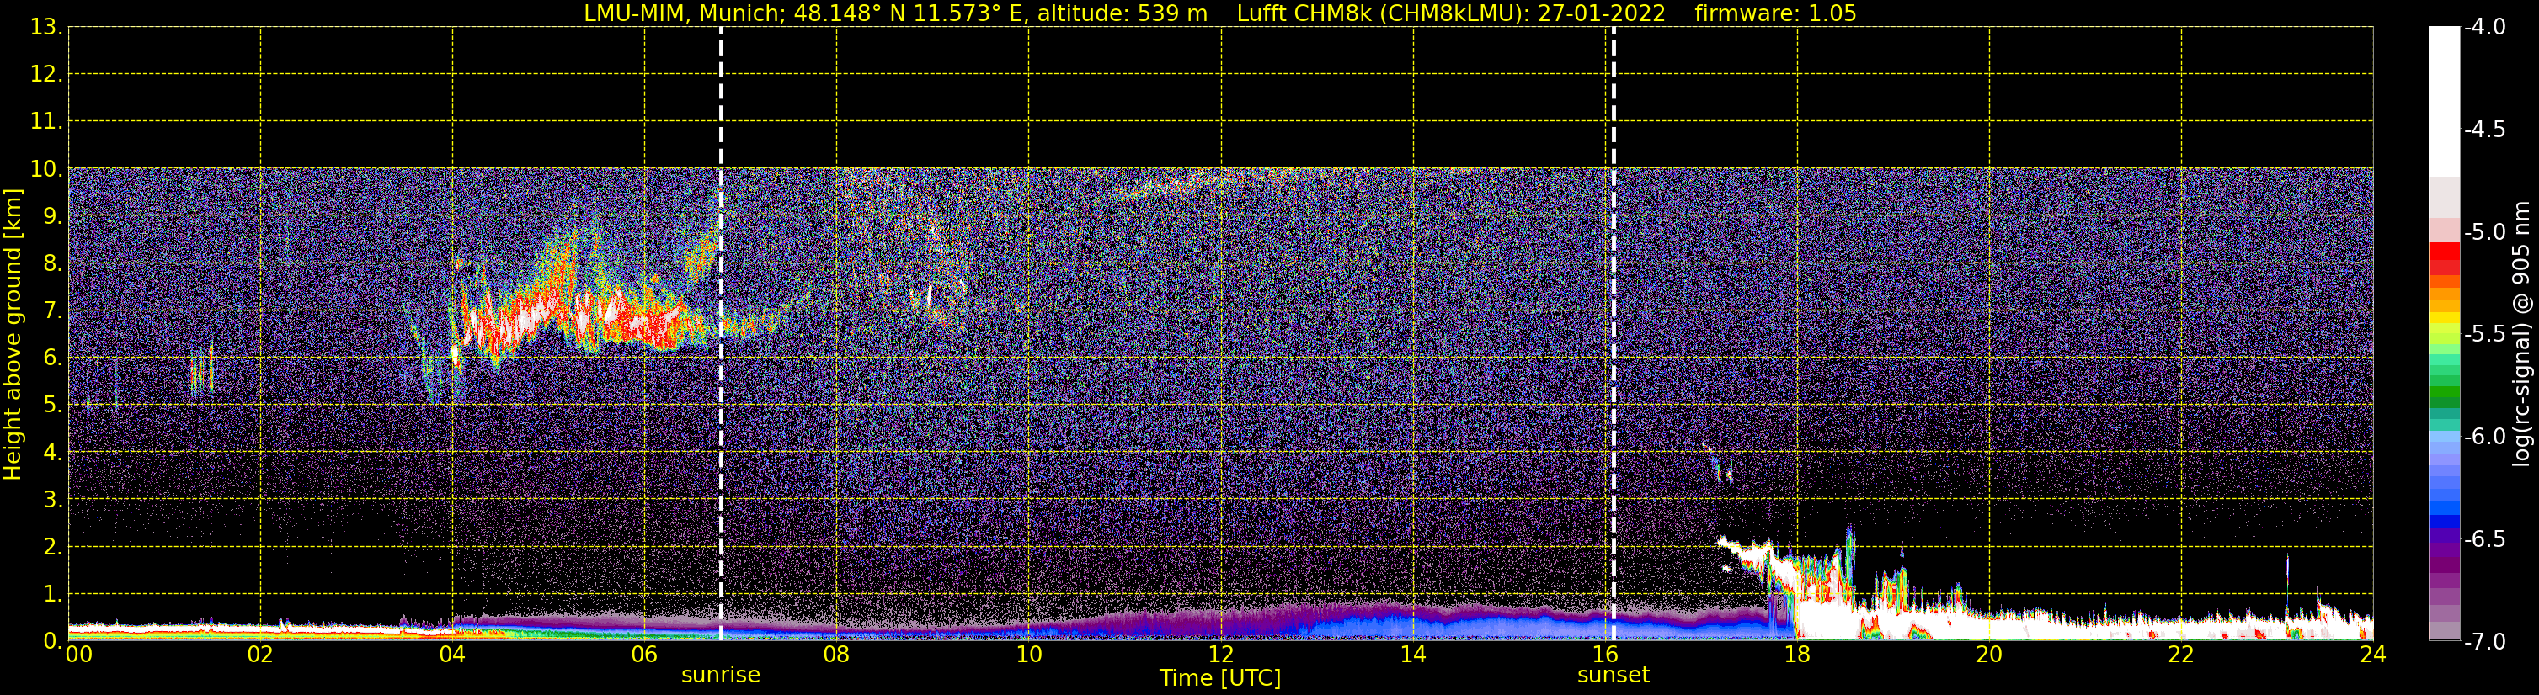Click the '02' time-axis tick label
This screenshot has height=695, width=2539.
(x=260, y=655)
